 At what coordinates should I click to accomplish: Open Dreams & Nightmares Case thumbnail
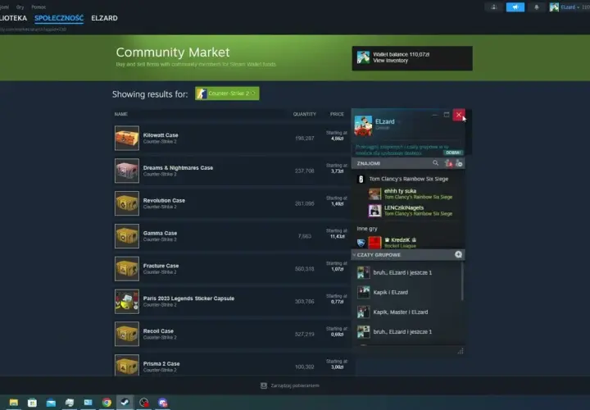point(127,171)
